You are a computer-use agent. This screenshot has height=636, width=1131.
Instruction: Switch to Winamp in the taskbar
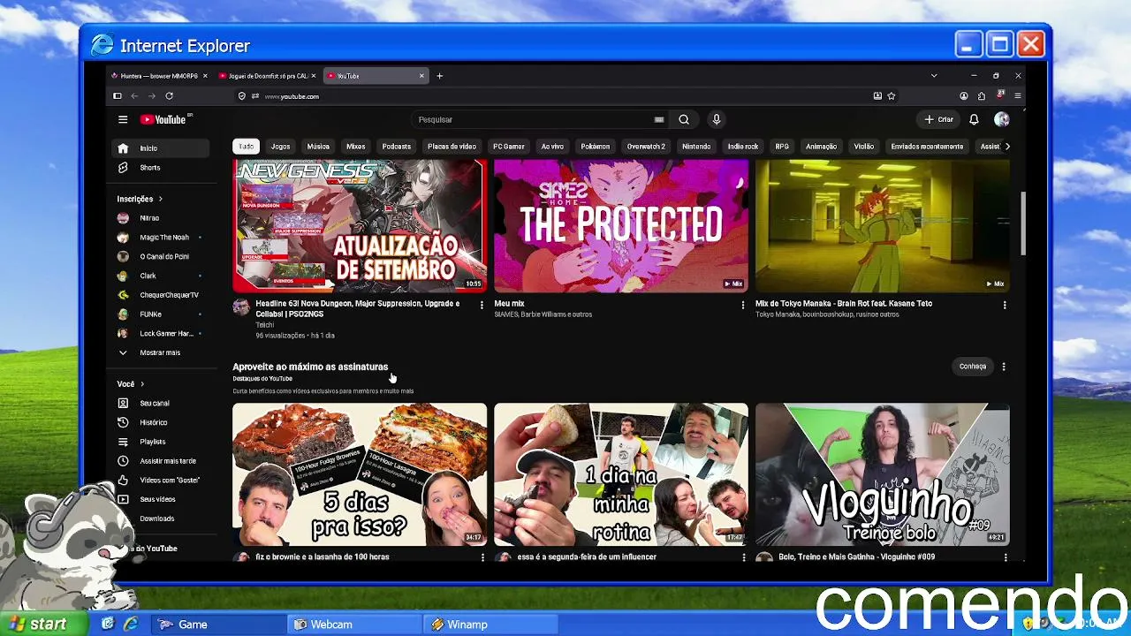490,625
